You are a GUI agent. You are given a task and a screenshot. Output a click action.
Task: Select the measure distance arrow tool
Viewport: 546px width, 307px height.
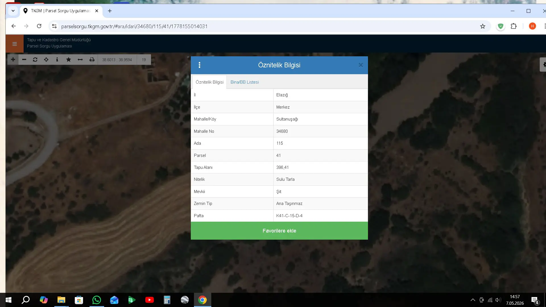tap(80, 59)
